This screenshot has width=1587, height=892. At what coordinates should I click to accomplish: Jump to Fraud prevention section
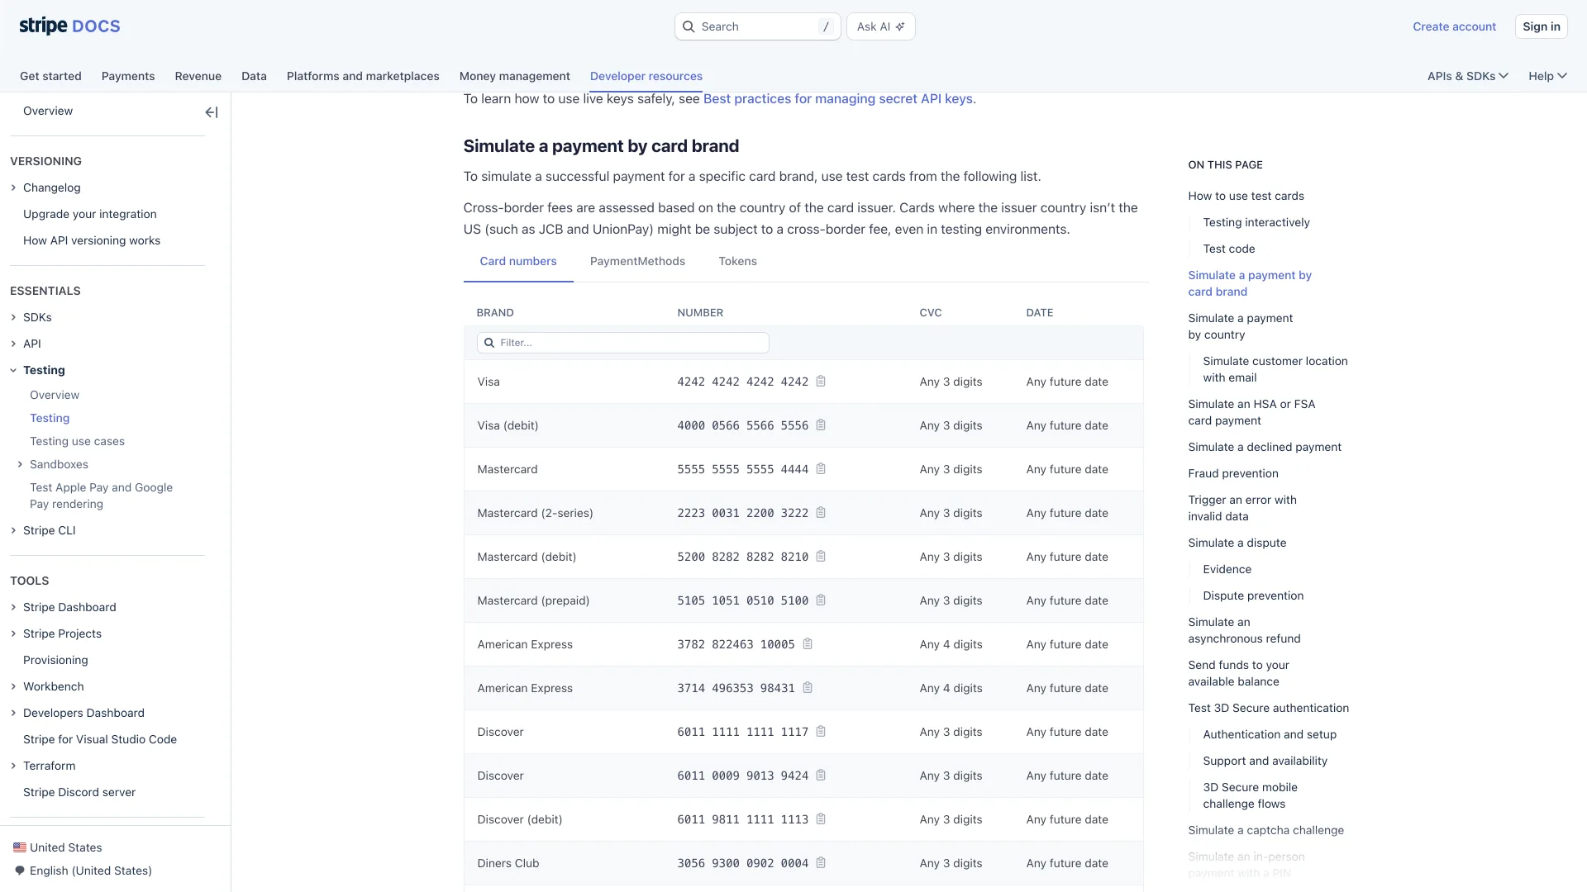(1232, 473)
